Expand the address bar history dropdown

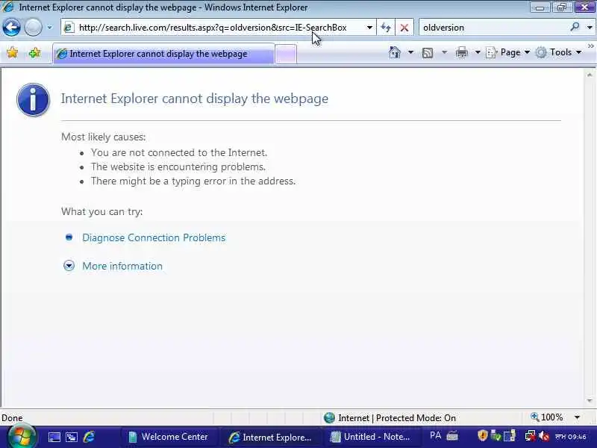coord(369,28)
